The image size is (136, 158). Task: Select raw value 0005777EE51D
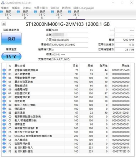[x=121, y=152]
